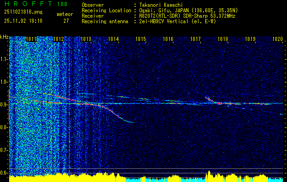
Task: Click the observer name Takanori Kawachi
Action: pos(161,5)
